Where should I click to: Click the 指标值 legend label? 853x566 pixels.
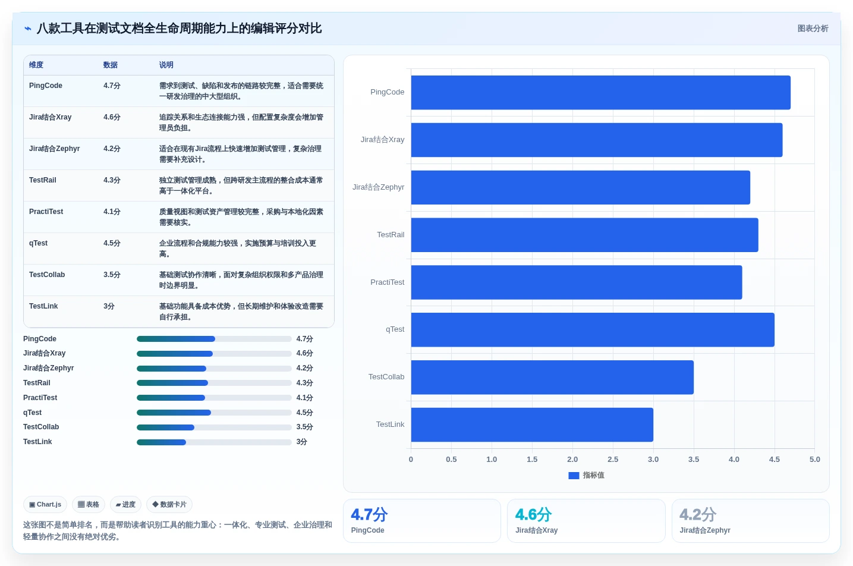(593, 476)
